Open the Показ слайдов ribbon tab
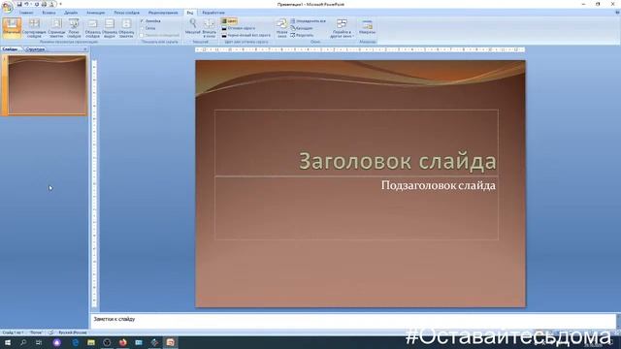The image size is (621, 349). point(126,13)
